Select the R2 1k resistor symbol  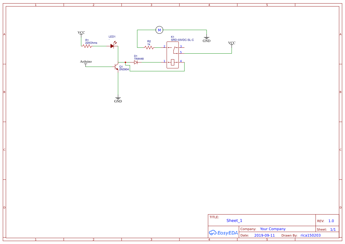[x=149, y=47]
